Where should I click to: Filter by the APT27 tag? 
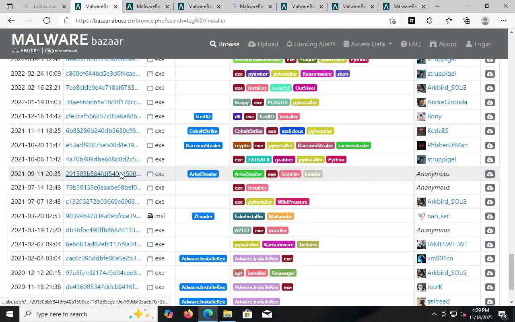click(242, 231)
